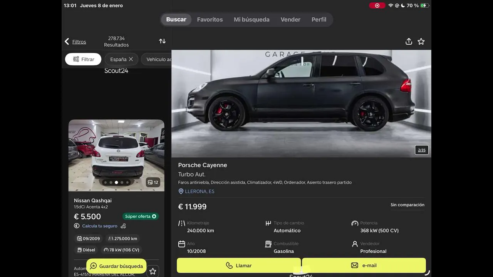
Task: Select the Nissan Qashqai title
Action: tap(93, 200)
